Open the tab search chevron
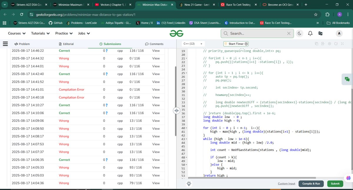The height and width of the screenshot is (190, 353). click(x=5, y=5)
